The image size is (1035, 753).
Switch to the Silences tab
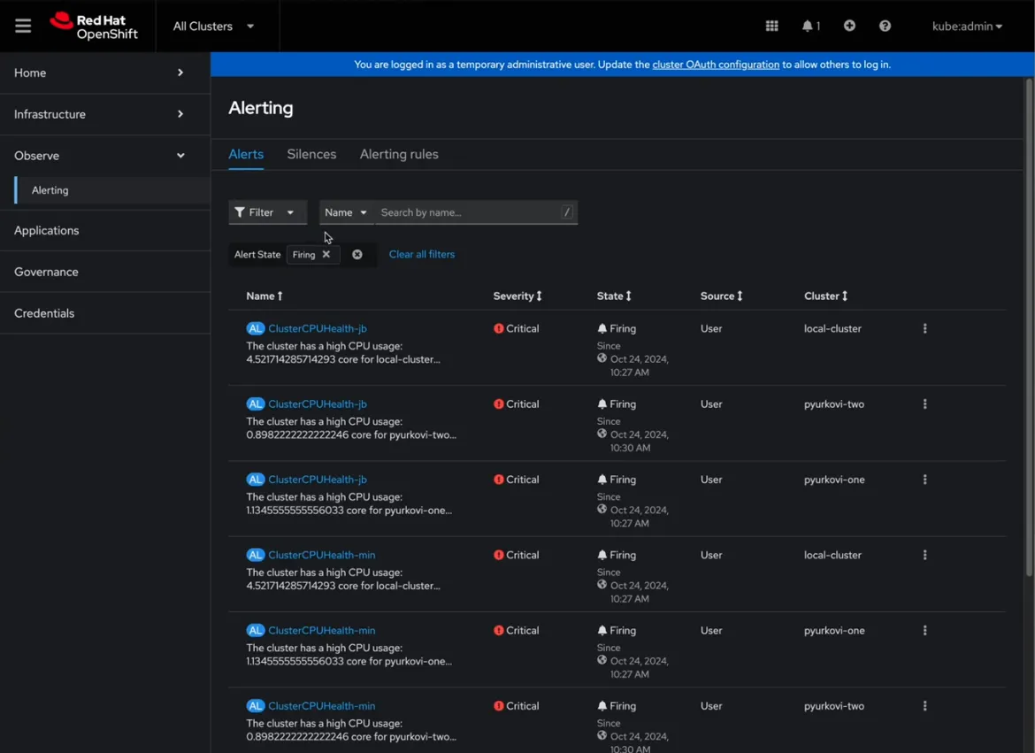click(x=311, y=154)
